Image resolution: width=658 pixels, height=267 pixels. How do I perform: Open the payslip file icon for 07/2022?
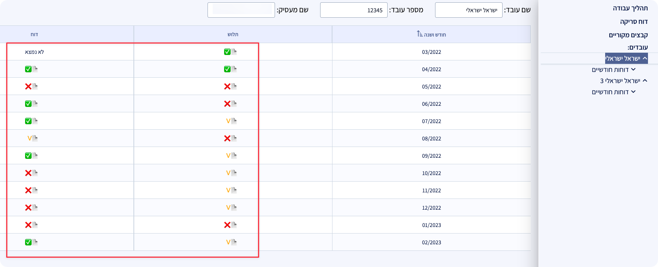coord(234,121)
